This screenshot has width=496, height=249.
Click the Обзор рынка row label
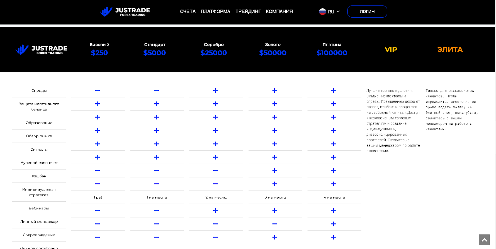pos(39,136)
